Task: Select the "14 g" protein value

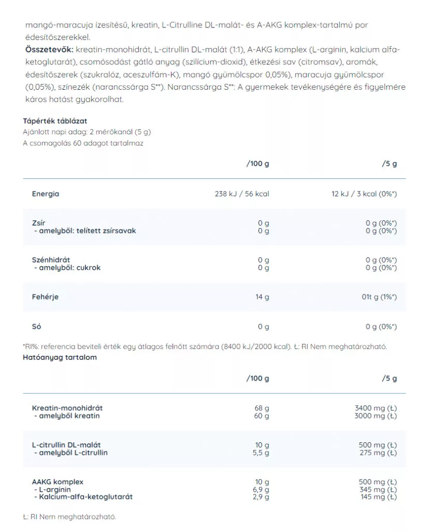Action: tap(263, 297)
